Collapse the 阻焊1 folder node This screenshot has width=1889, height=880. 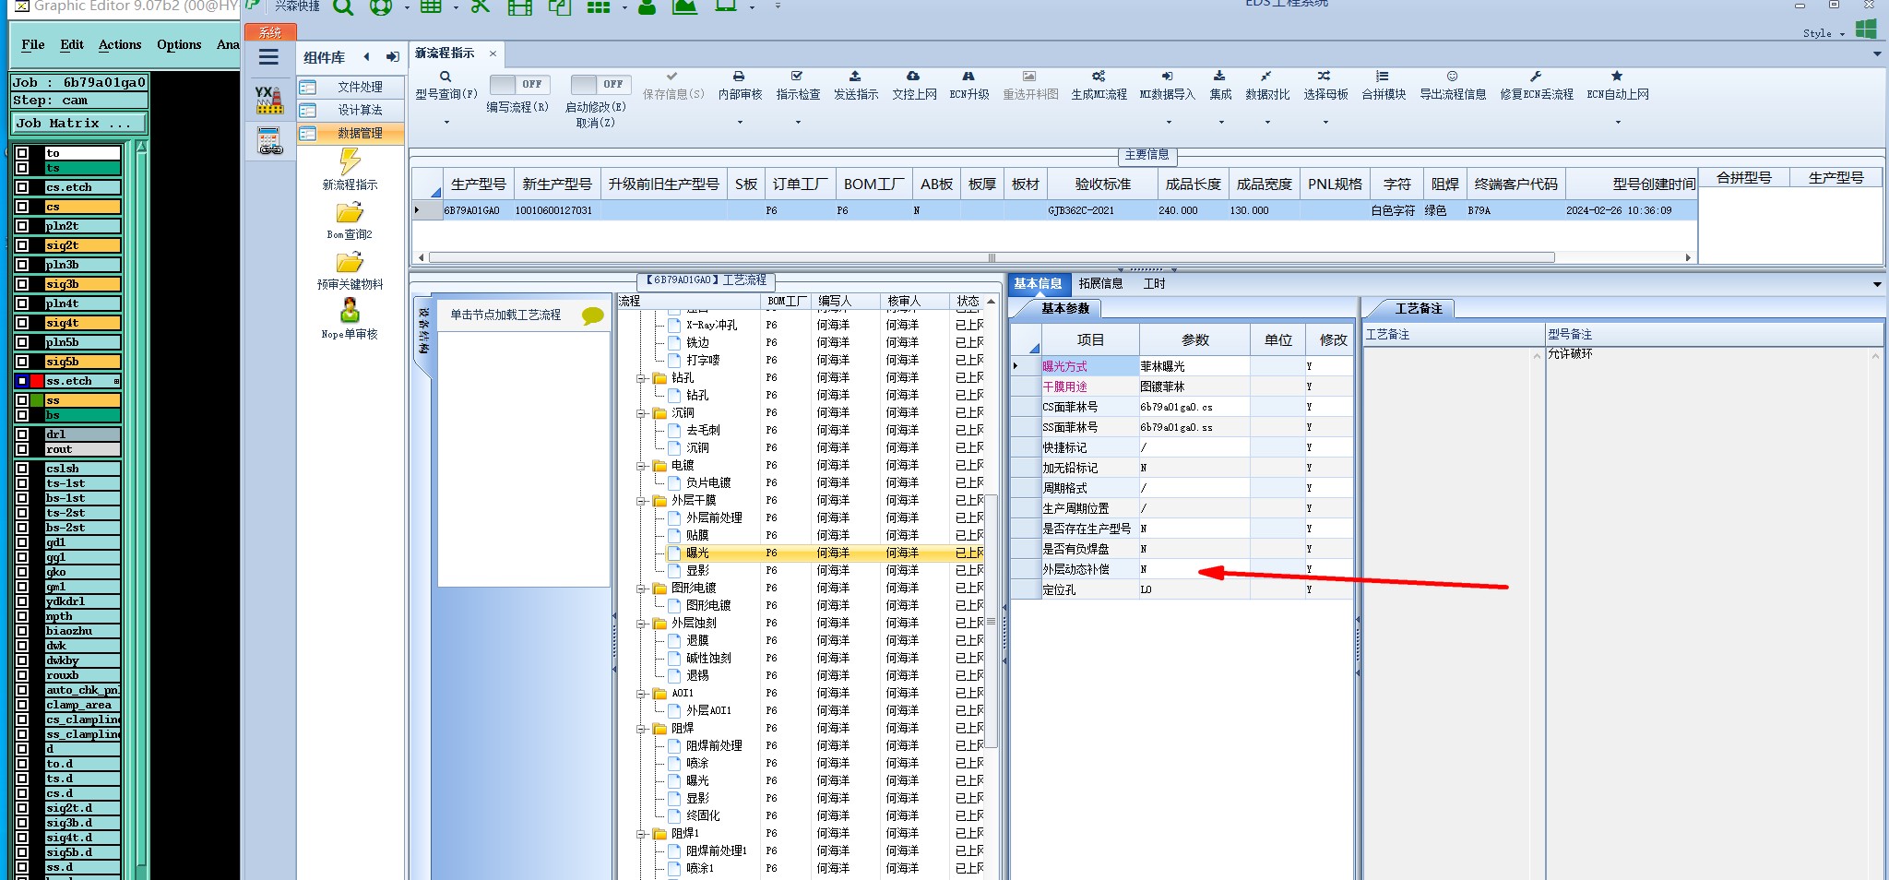pos(640,834)
